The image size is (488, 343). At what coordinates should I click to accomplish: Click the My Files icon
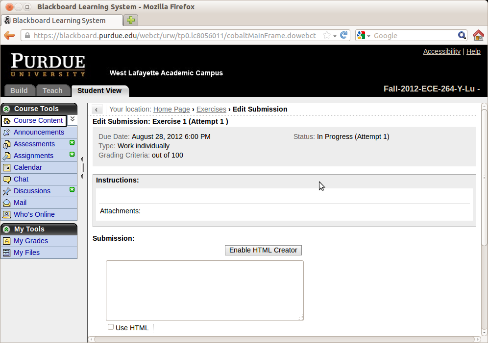coord(7,252)
